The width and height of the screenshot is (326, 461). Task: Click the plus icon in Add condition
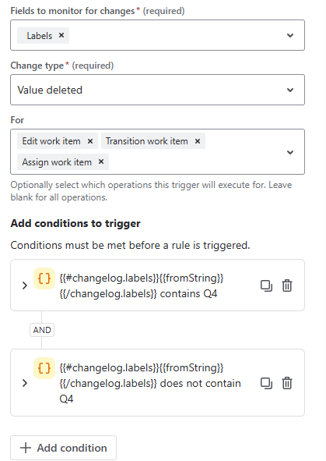click(26, 448)
